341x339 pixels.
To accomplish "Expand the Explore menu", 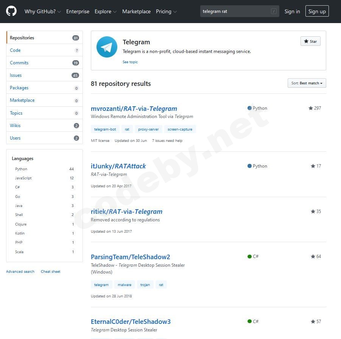I will (106, 11).
